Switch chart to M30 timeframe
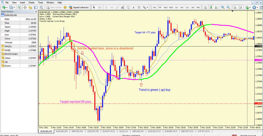 (x=171, y=7)
